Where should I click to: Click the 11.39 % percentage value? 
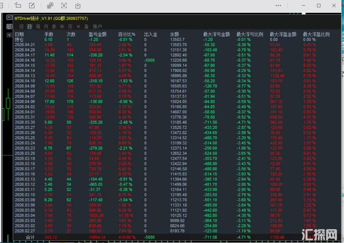pos(126,215)
